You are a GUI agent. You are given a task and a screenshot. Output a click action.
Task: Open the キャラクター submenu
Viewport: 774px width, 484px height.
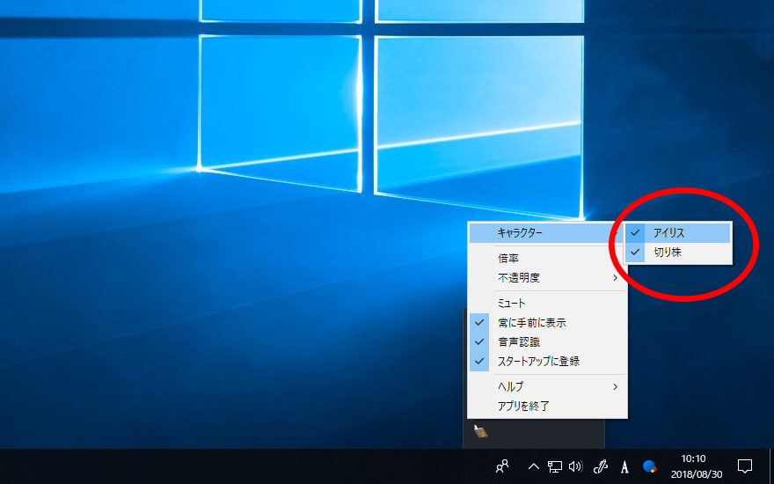point(547,232)
